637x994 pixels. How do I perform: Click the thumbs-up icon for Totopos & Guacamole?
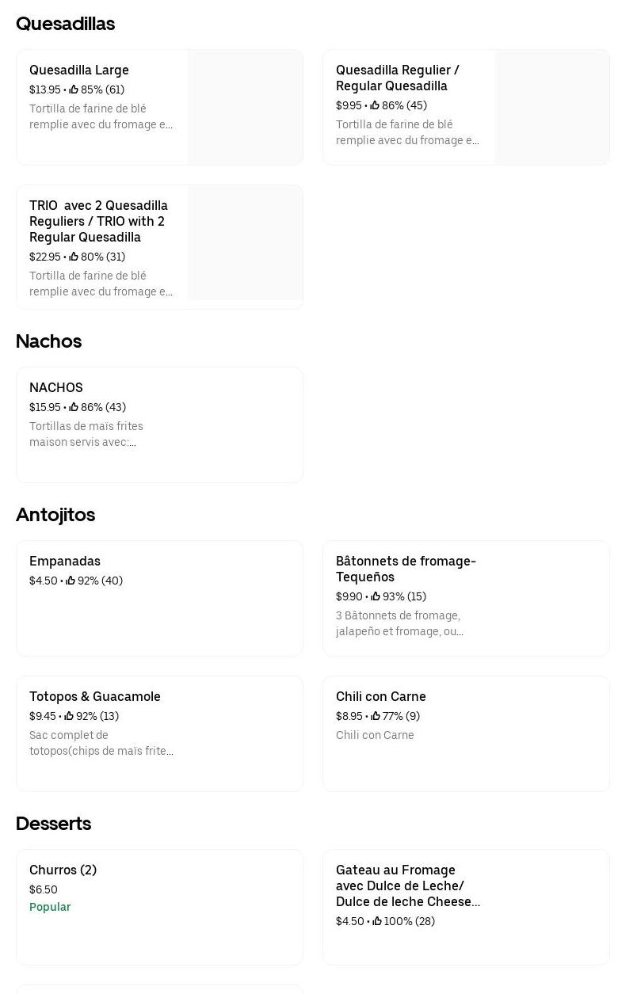69,717
